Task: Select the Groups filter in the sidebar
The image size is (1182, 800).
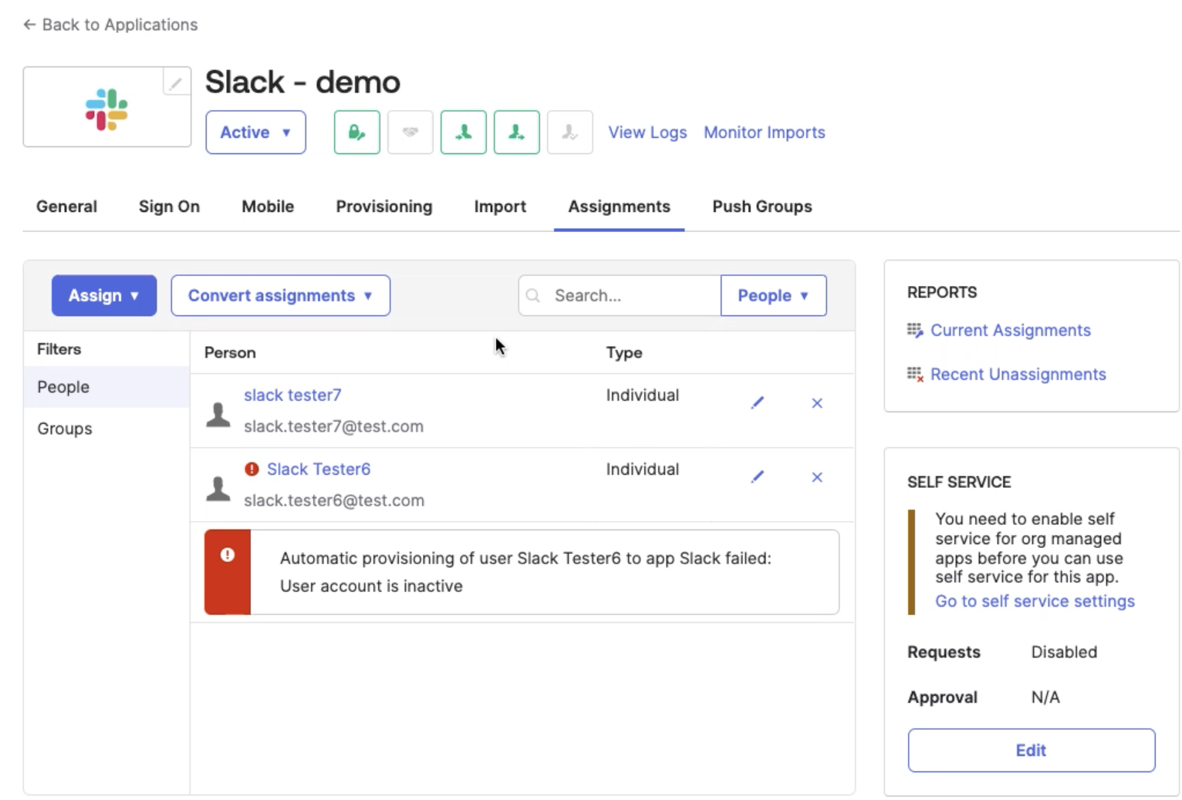Action: coord(64,429)
